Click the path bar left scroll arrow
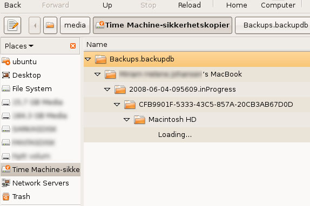 35,25
